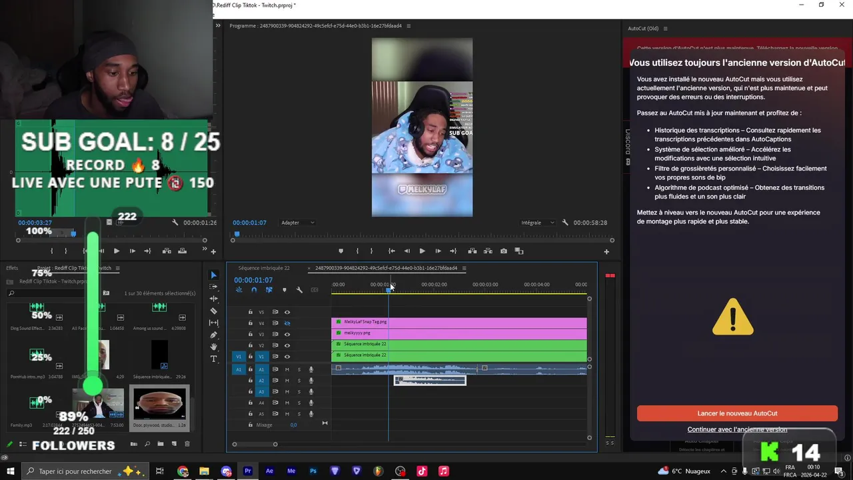Open Photoshop from the taskbar
The height and width of the screenshot is (480, 853).
(313, 471)
